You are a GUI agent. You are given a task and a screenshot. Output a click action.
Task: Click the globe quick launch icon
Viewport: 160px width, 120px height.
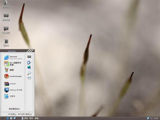[11, 118]
